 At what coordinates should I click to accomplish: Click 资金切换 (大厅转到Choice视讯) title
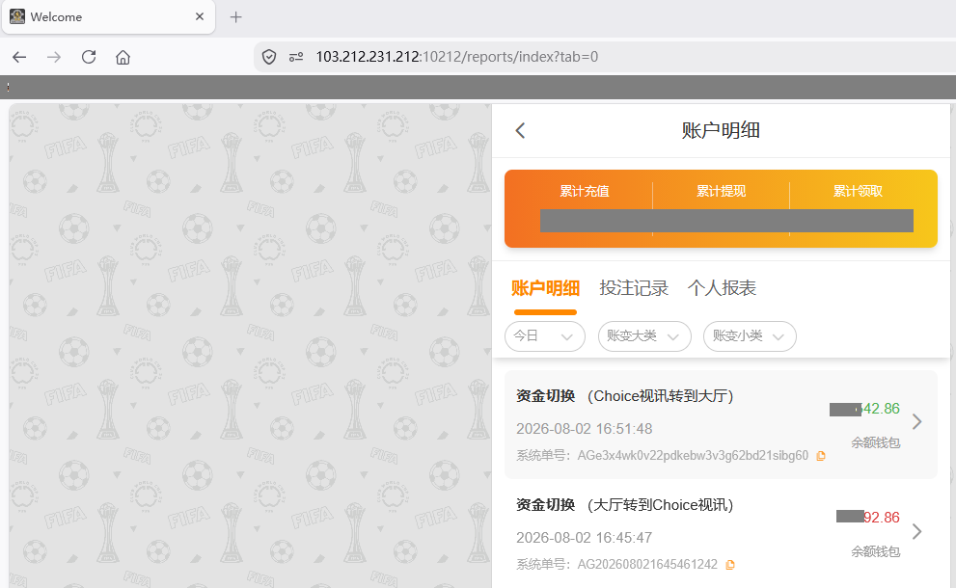[625, 505]
